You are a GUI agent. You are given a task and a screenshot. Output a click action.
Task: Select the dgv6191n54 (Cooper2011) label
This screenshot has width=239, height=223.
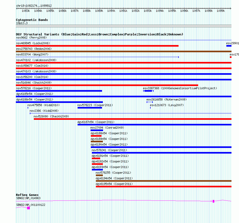pyautogui.click(x=110, y=156)
